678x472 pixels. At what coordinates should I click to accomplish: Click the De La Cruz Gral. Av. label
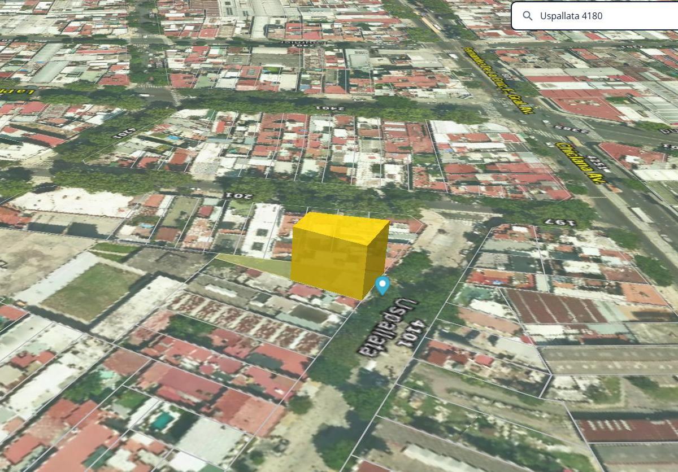click(x=499, y=80)
